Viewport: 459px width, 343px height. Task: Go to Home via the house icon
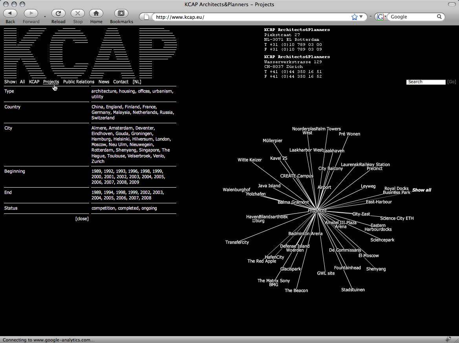click(96, 14)
